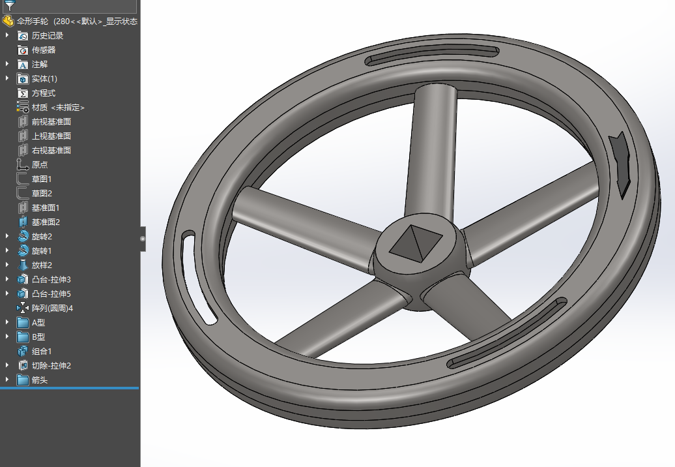Screen dimensions: 675x467
Task: Click the 切除-拉伸2 cut extrude icon
Action: (x=22, y=365)
